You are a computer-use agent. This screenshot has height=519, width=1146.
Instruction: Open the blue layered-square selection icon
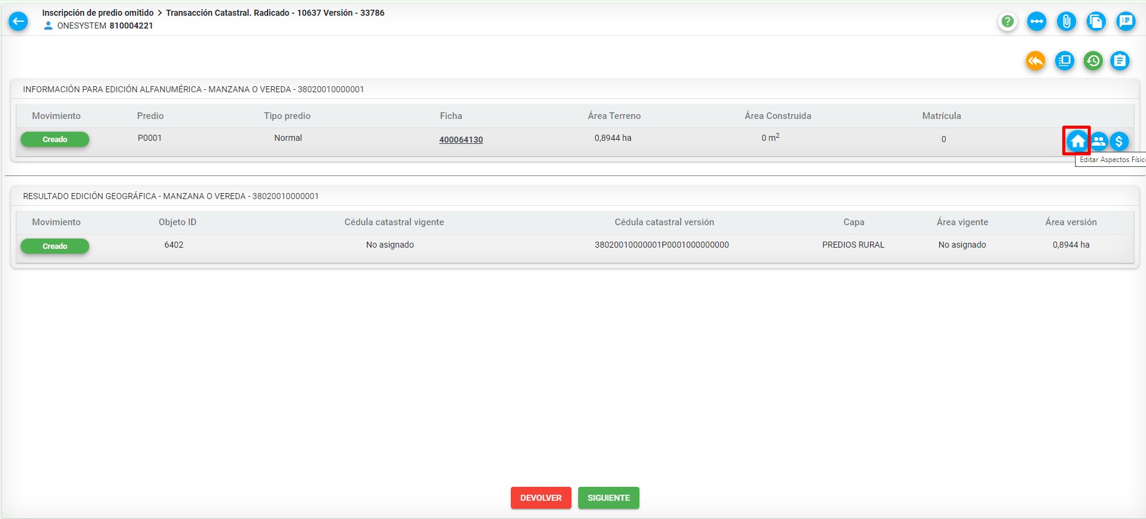[x=1065, y=61]
